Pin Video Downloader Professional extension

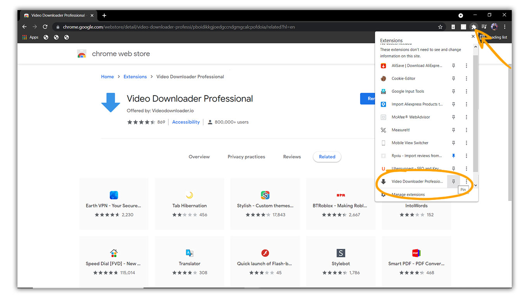453,181
